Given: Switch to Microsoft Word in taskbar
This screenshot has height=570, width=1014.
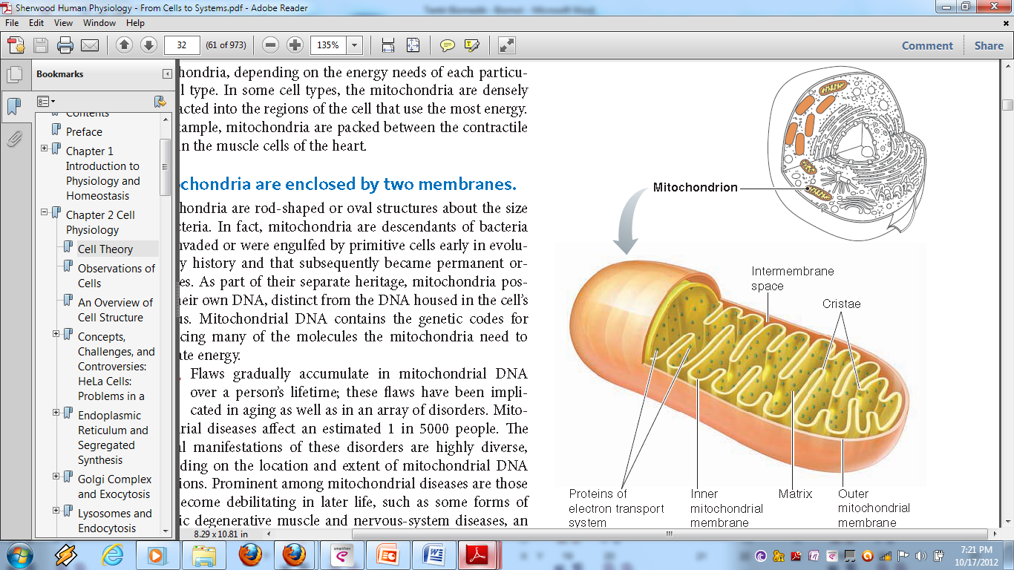Looking at the screenshot, I should point(433,555).
